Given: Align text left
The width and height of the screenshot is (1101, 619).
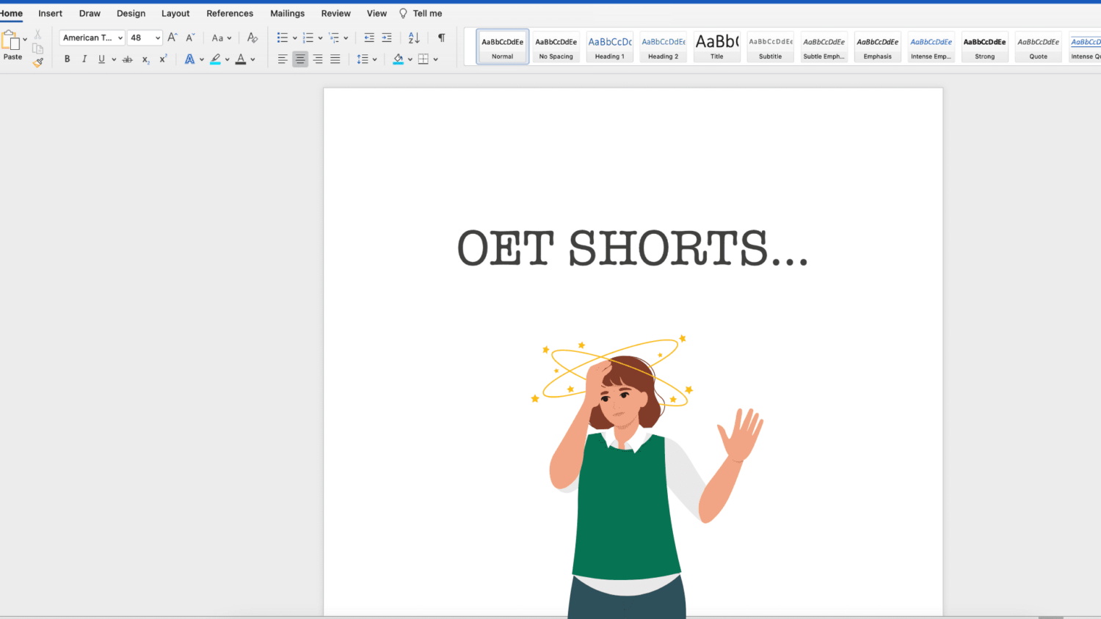Looking at the screenshot, I should tap(283, 59).
